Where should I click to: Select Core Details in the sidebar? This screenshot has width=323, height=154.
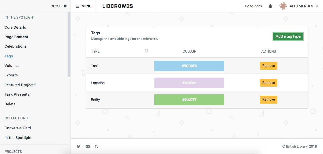coord(15,27)
